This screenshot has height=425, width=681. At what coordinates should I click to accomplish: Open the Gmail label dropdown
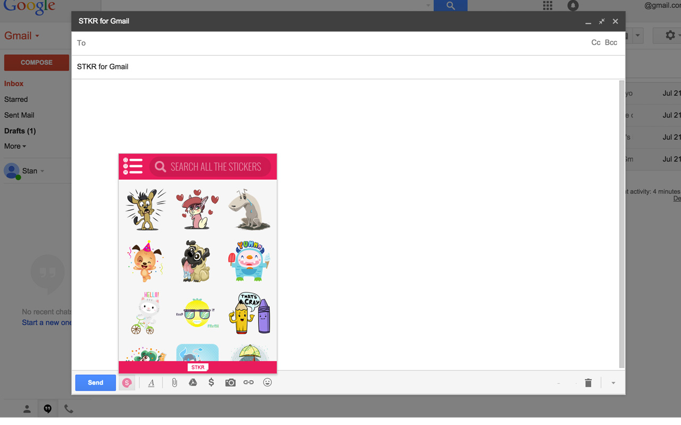(x=36, y=36)
